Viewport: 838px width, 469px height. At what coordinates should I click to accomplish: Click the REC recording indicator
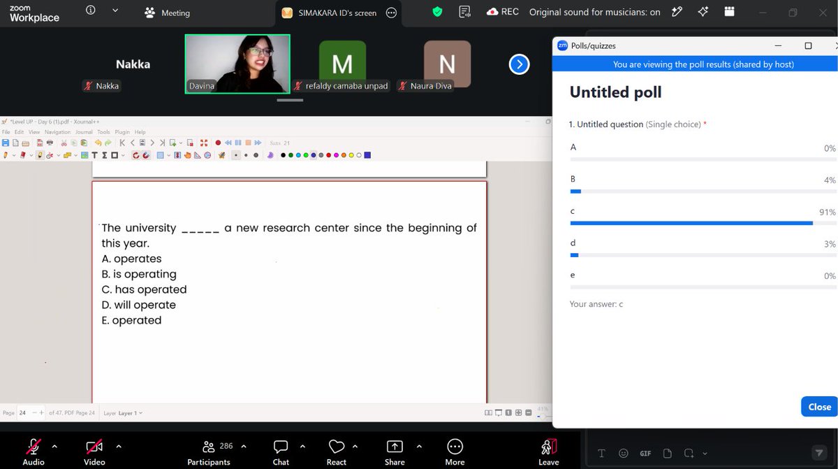(x=503, y=12)
